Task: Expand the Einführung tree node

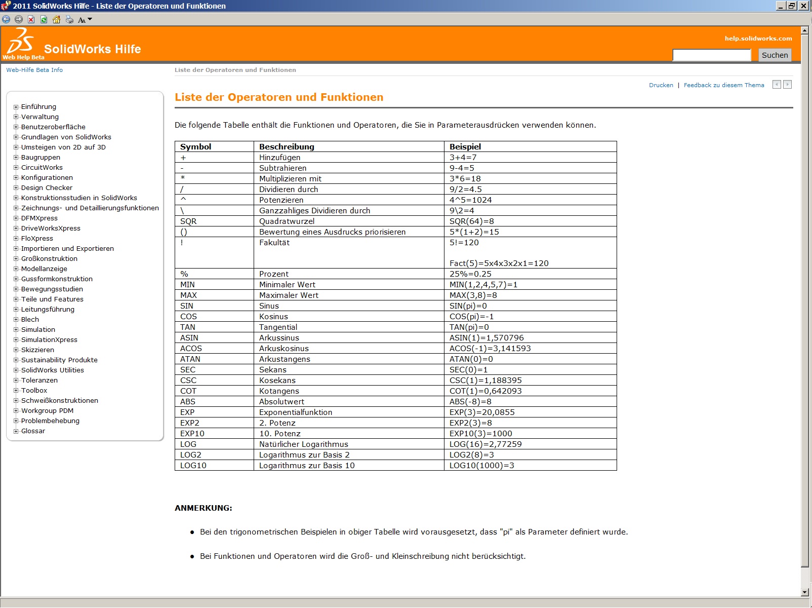Action: coord(16,107)
